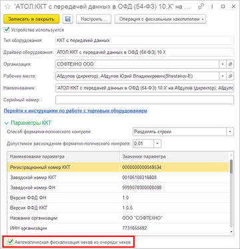Image resolution: width=240 pixels, height=249 pixels.
Task: Maximize the device settings window
Action: tap(223, 7)
